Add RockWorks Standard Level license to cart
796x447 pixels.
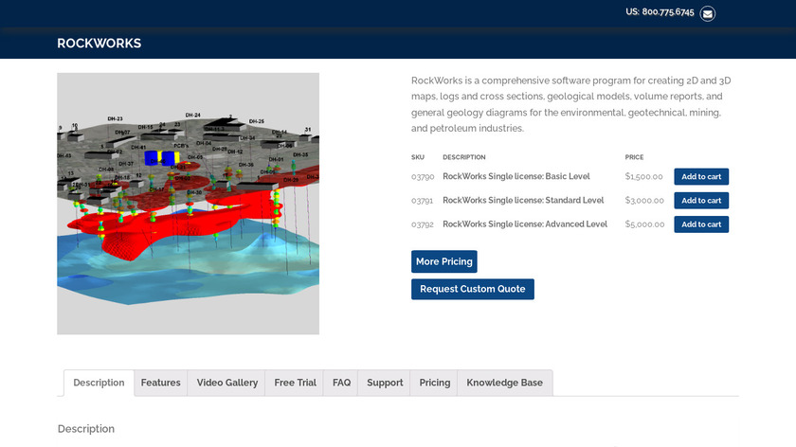coord(700,201)
